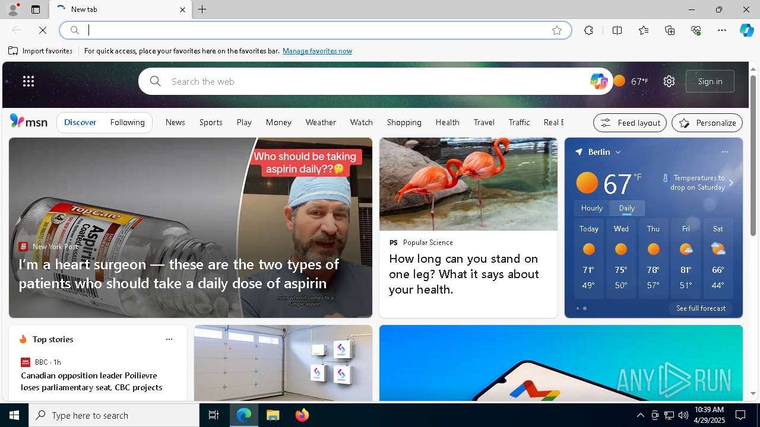Open the Shopping category
Viewport: 760px width, 427px height.
(404, 122)
